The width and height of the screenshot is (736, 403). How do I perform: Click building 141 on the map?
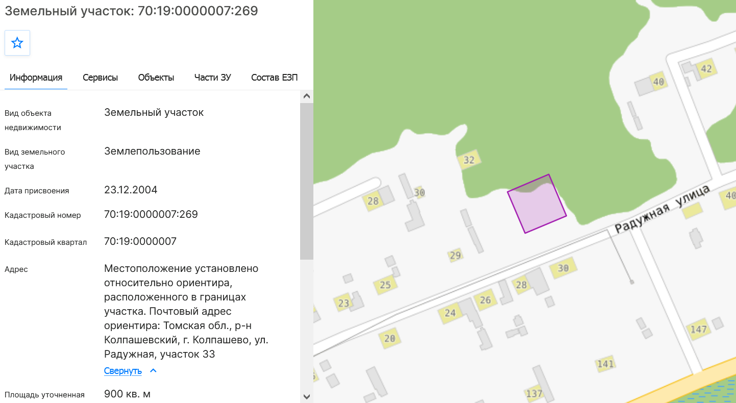pos(605,364)
